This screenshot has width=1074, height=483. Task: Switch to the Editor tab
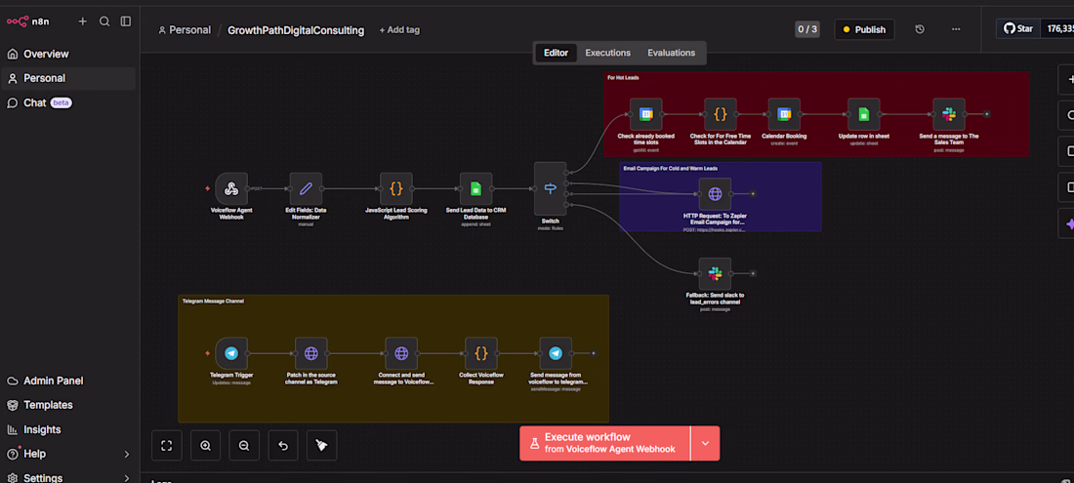[x=556, y=53]
